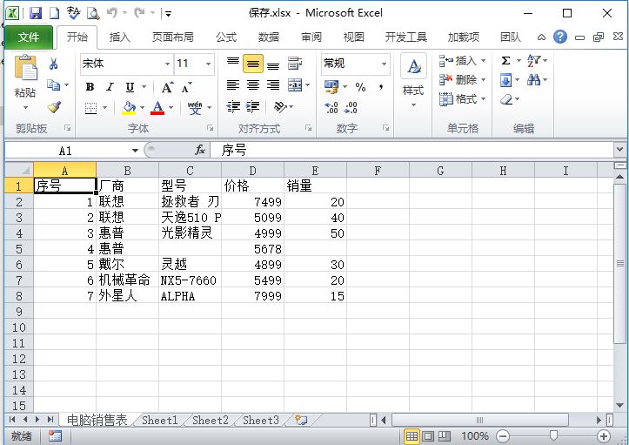Click the Sort and Filter icon
The image size is (629, 445).
[534, 61]
